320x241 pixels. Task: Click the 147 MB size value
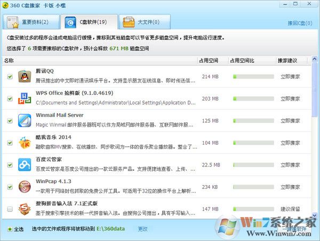click(x=210, y=209)
